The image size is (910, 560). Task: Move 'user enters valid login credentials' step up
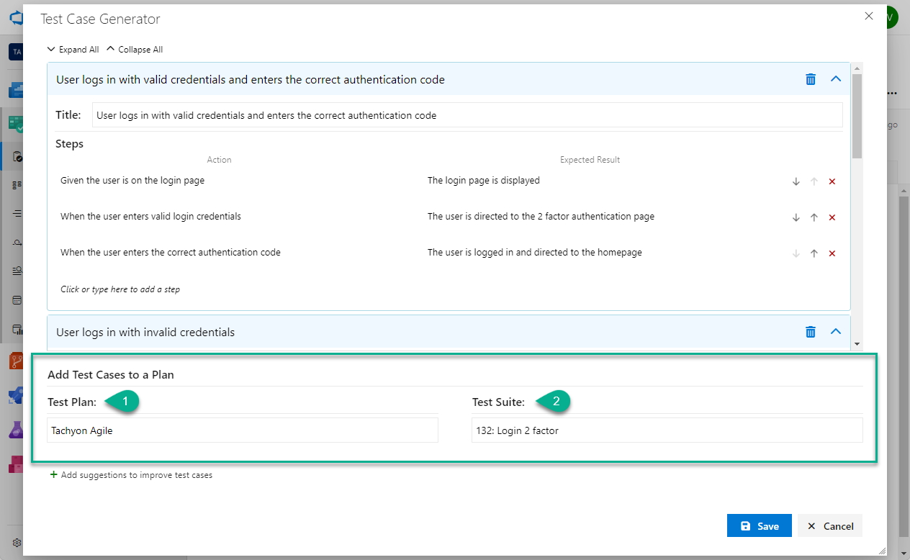pyautogui.click(x=814, y=217)
